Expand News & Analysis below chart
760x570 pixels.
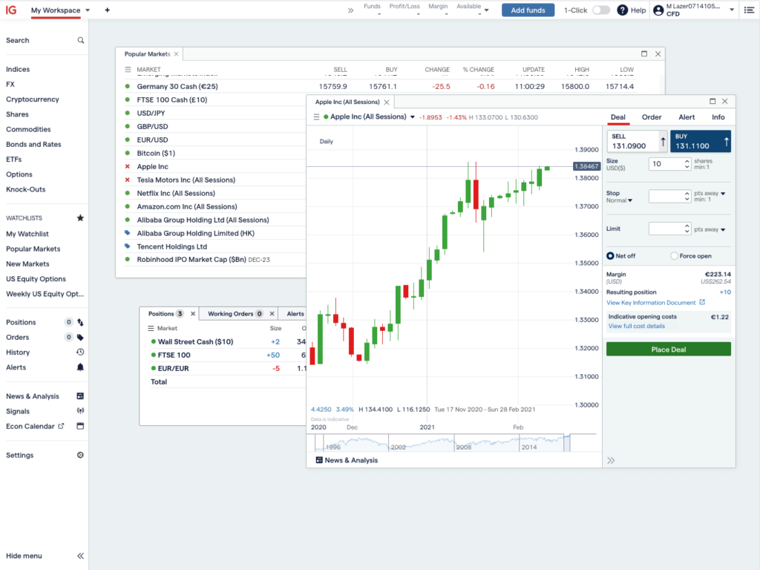pyautogui.click(x=347, y=460)
